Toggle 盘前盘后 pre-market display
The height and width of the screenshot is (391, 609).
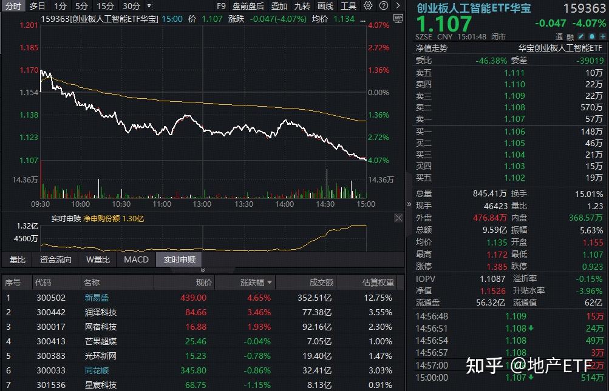pyautogui.click(x=248, y=6)
